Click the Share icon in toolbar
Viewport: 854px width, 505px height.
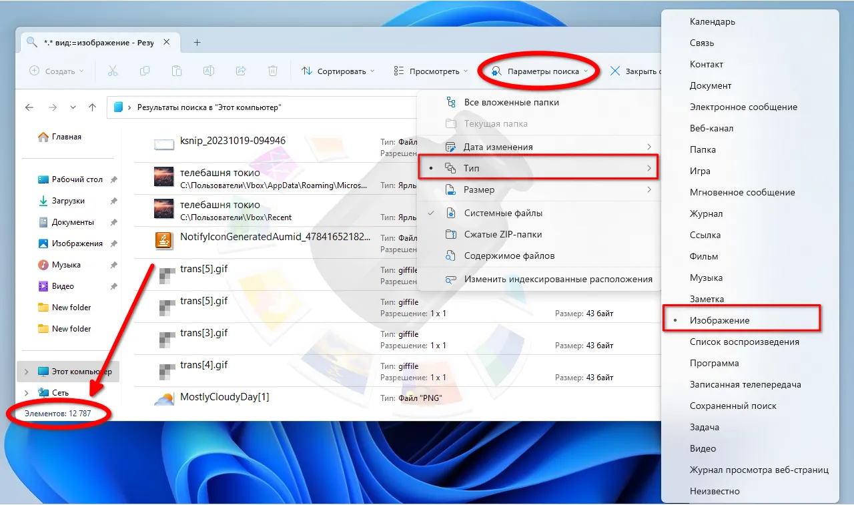241,71
